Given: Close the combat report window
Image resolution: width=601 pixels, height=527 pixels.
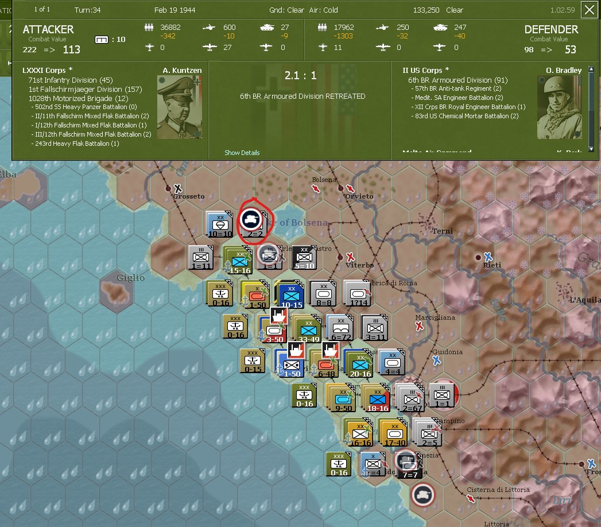Looking at the screenshot, I should tap(589, 10).
